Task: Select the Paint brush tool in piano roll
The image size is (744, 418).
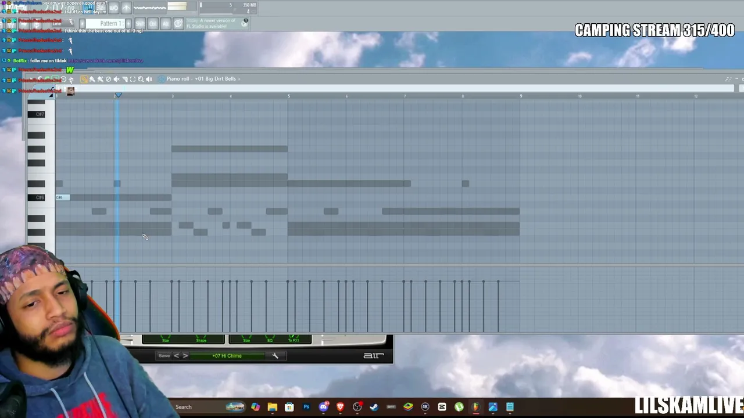Action: point(92,79)
